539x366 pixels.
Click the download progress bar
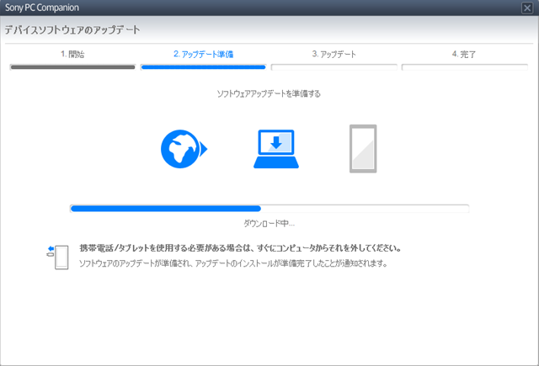(269, 209)
